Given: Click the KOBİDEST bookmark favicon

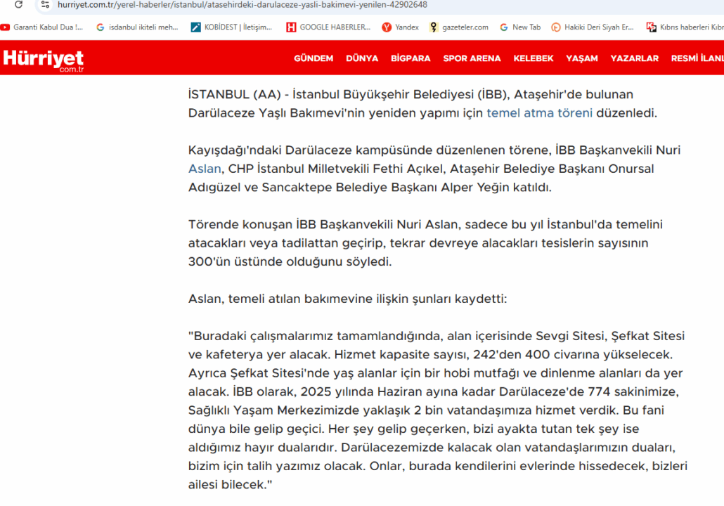Looking at the screenshot, I should tap(196, 27).
